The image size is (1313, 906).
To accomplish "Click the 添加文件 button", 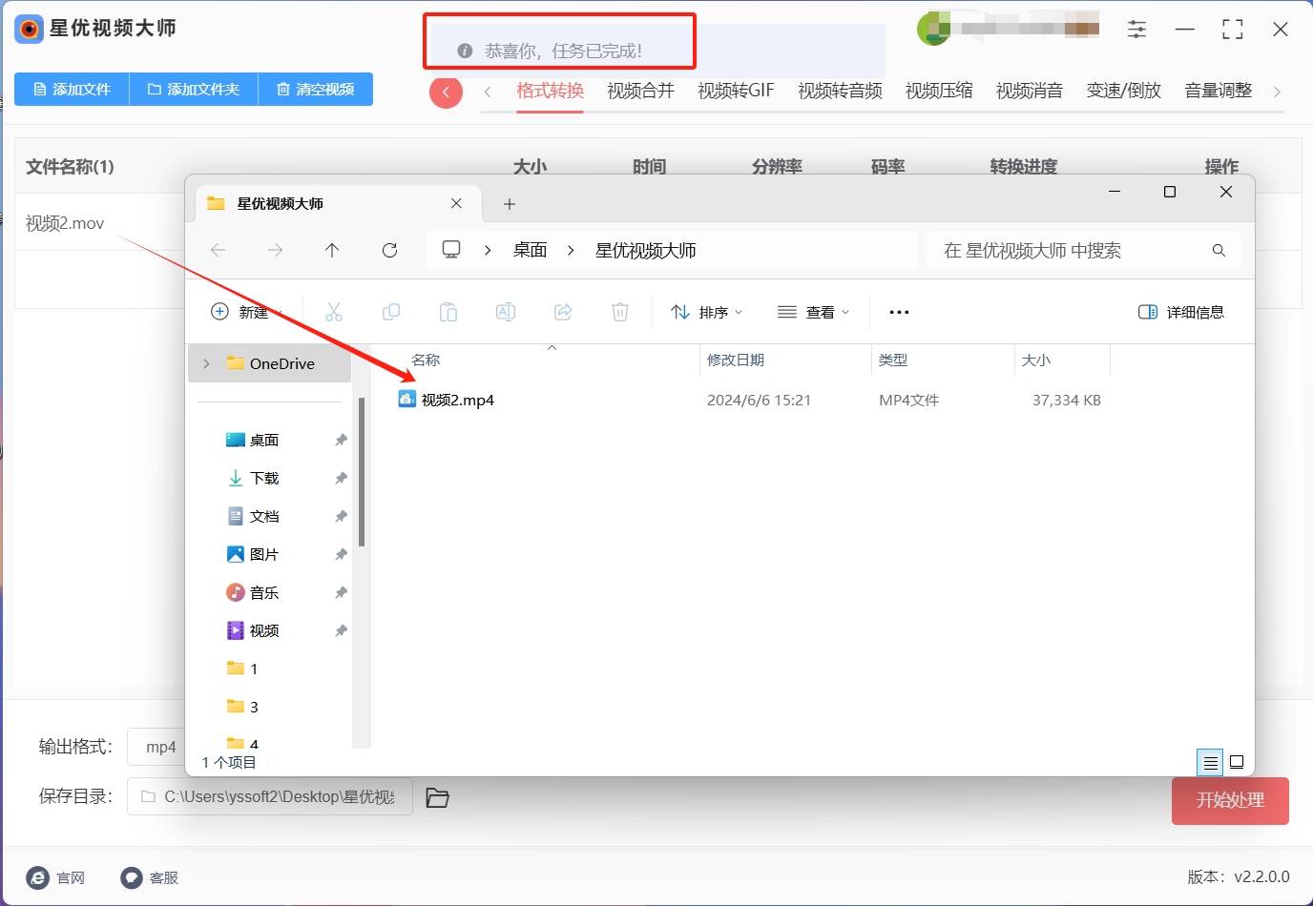I will (72, 89).
